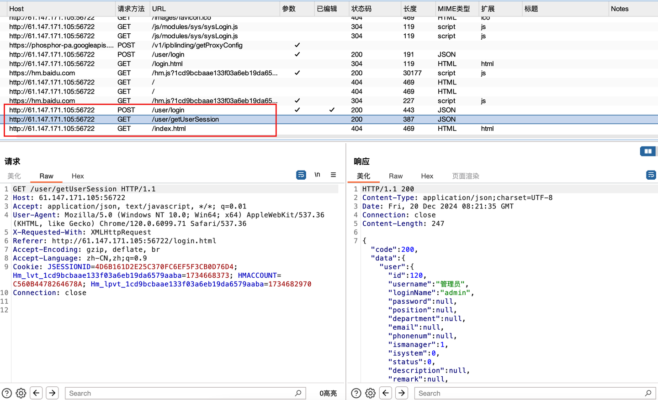Open the hamburger menu in the request toolbar

(x=333, y=175)
